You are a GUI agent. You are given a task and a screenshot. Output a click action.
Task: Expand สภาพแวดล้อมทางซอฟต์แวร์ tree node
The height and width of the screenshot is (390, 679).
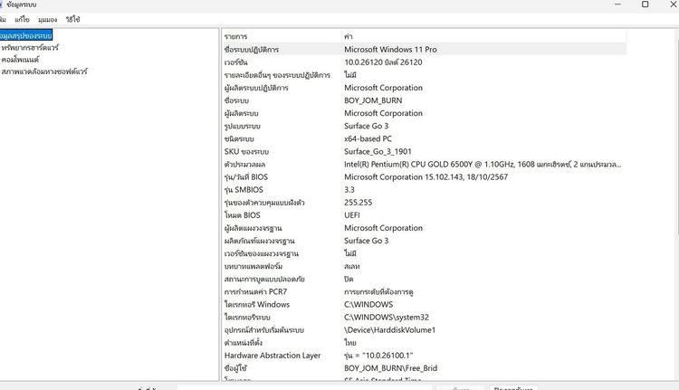coord(43,71)
